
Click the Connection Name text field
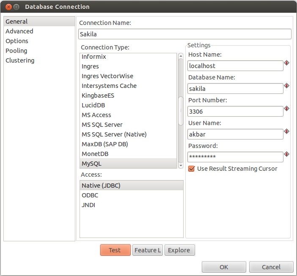185,34
